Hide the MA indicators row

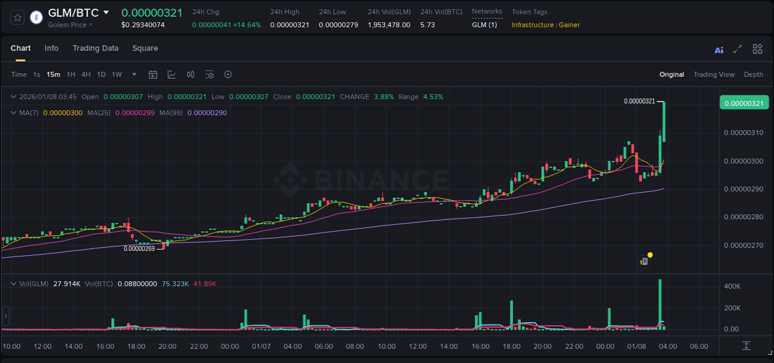(x=12, y=113)
